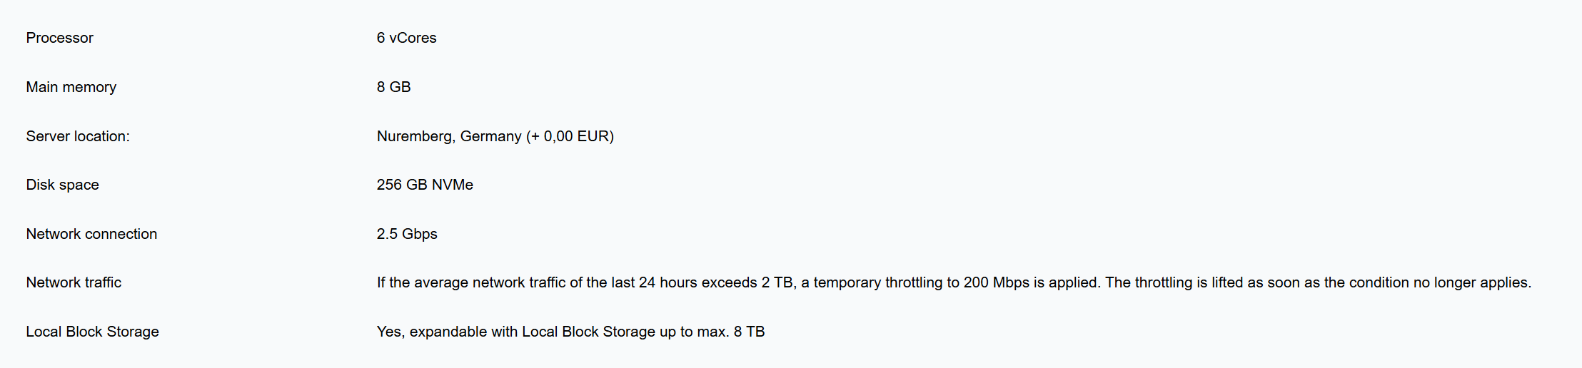Screen dimensions: 1582x368
Task: Click the Network connection label
Action: [91, 234]
